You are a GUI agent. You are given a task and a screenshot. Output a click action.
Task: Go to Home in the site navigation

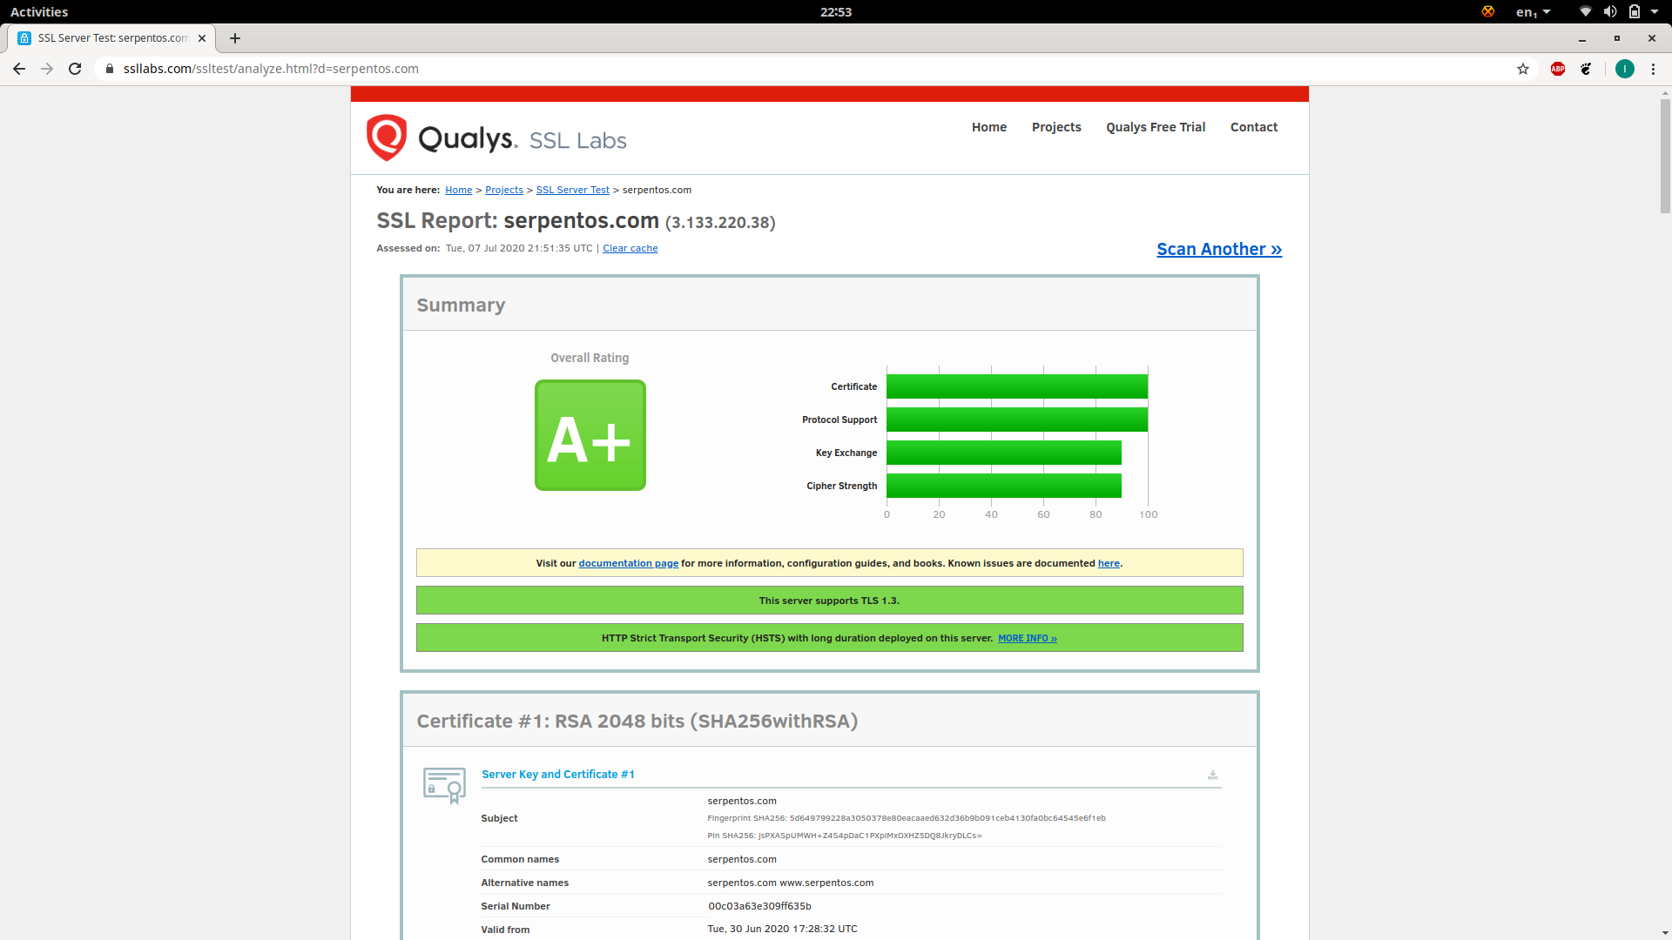[x=989, y=127]
